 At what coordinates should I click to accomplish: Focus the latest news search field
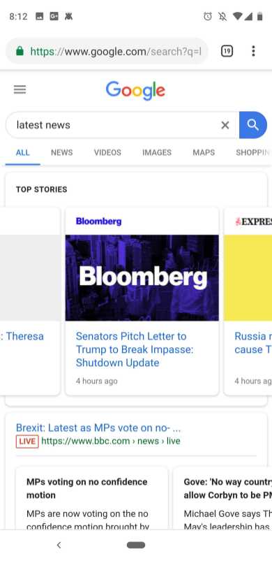pyautogui.click(x=114, y=125)
